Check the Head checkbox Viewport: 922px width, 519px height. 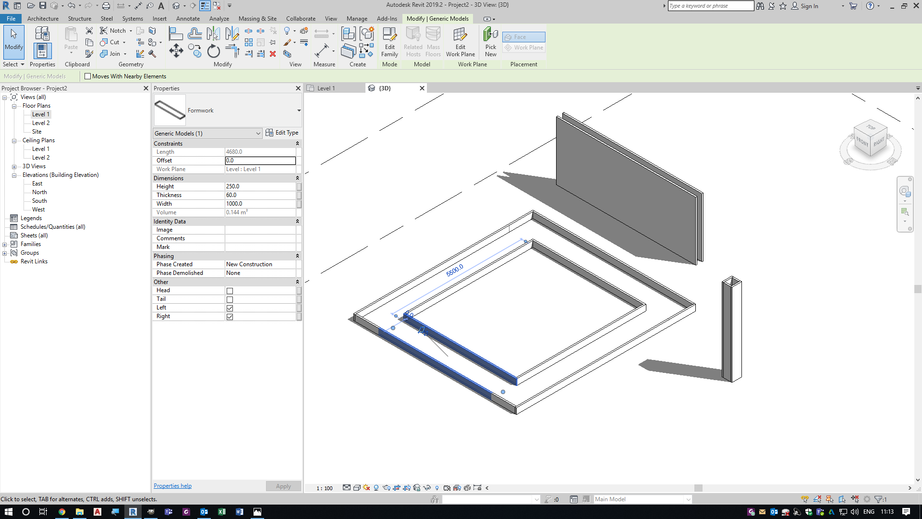230,291
